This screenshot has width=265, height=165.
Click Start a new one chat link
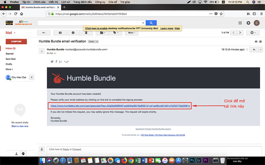click(x=20, y=126)
